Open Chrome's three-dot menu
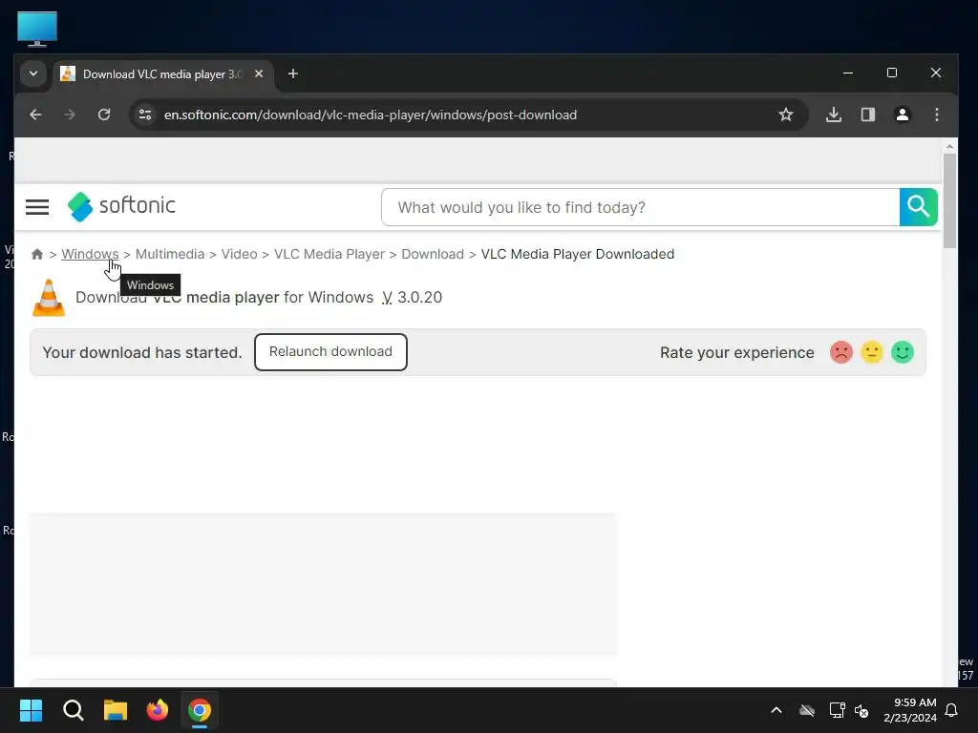Screen dimensions: 978x733 936,115
